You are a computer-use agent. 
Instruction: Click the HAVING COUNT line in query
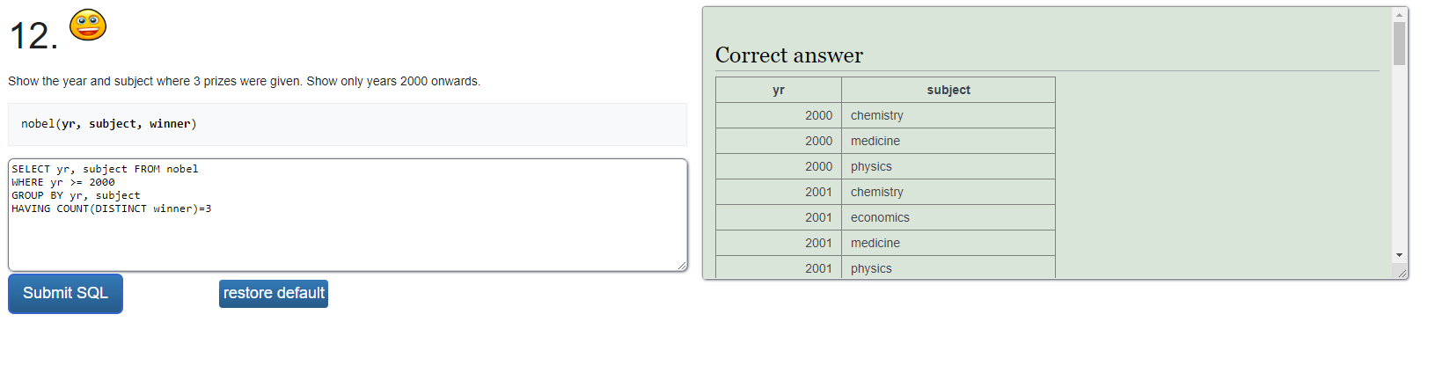tap(112, 209)
